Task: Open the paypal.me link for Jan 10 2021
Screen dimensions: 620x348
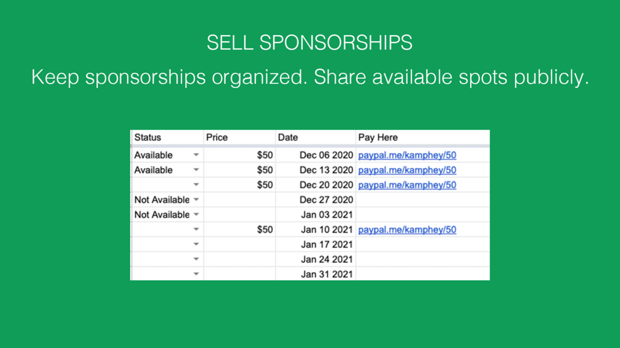Action: coord(407,230)
